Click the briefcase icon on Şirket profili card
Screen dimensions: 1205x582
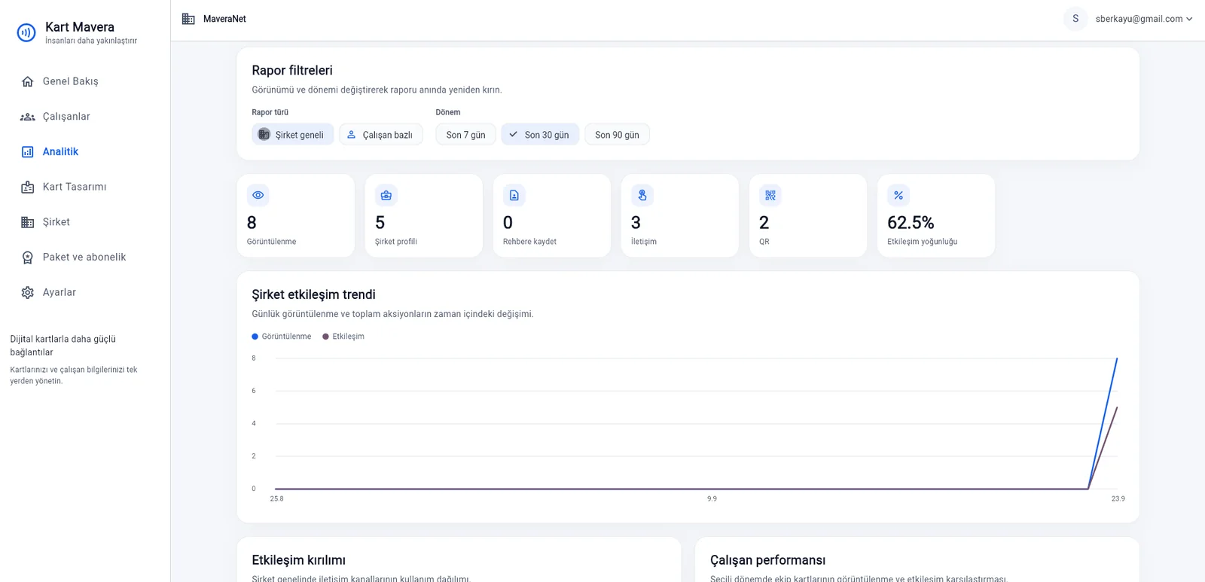point(386,195)
